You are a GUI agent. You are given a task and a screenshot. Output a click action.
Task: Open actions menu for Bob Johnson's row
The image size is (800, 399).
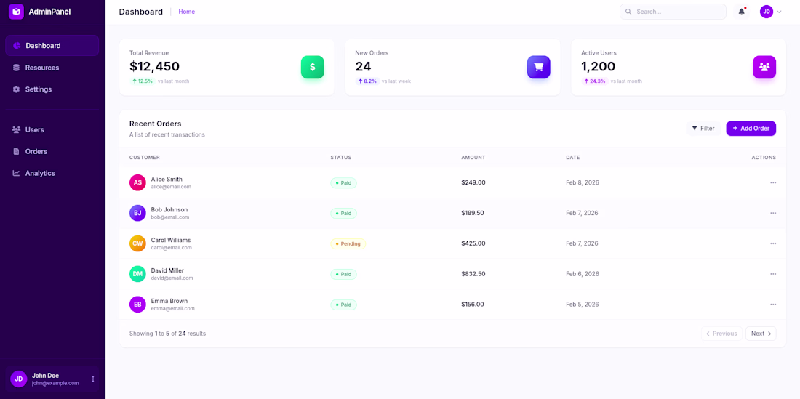pyautogui.click(x=773, y=213)
